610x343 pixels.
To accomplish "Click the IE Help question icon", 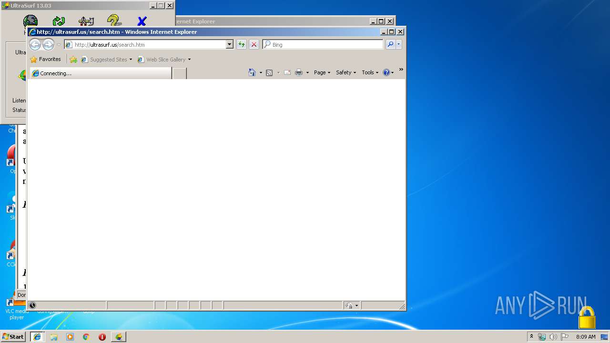I will click(x=386, y=72).
